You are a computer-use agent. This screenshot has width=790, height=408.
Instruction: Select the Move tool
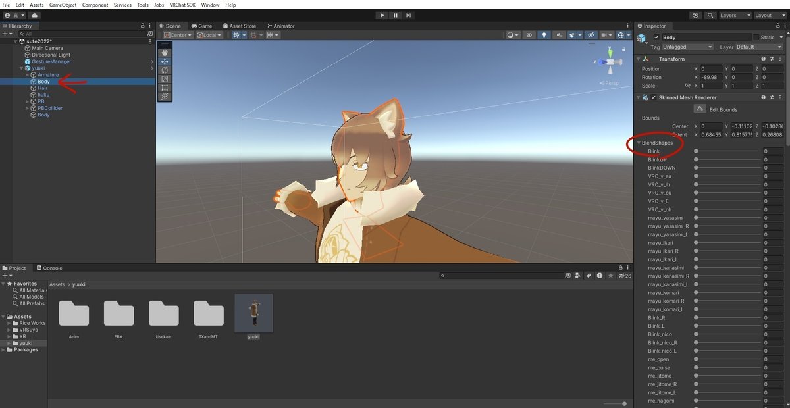165,61
